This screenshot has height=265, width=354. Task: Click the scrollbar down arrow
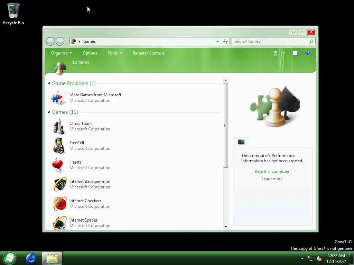point(225,227)
